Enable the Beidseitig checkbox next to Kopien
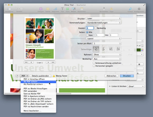The height and width of the screenshot is (117, 153). tap(95, 28)
